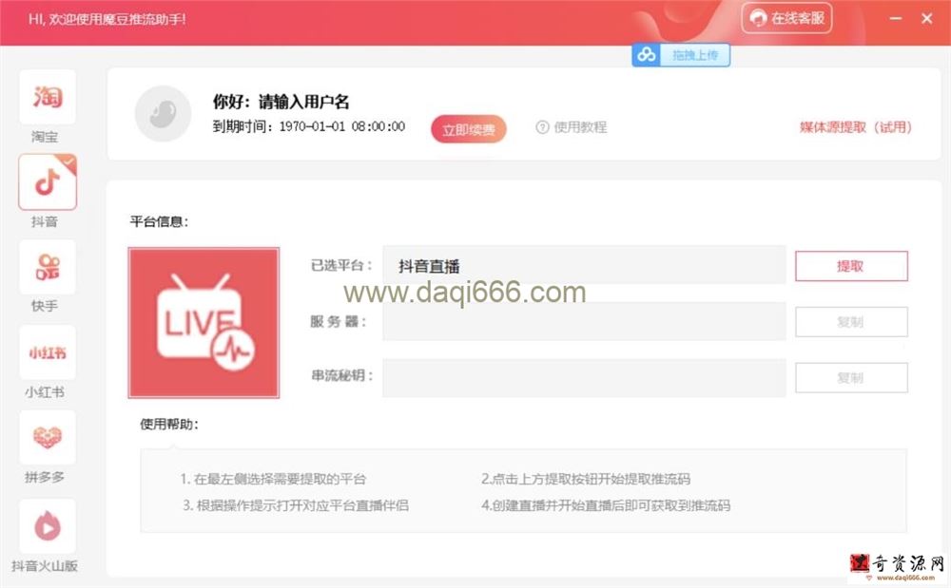
Task: Click the user avatar placeholder
Action: [163, 113]
